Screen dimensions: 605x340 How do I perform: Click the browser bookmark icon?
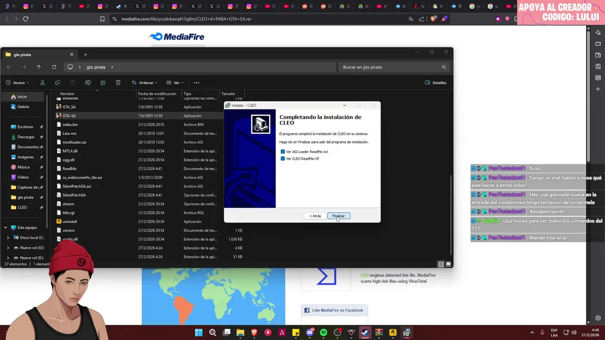[x=102, y=19]
